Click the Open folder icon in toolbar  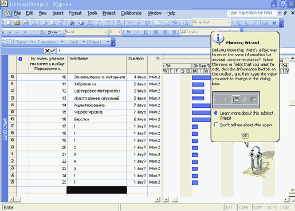(17, 22)
